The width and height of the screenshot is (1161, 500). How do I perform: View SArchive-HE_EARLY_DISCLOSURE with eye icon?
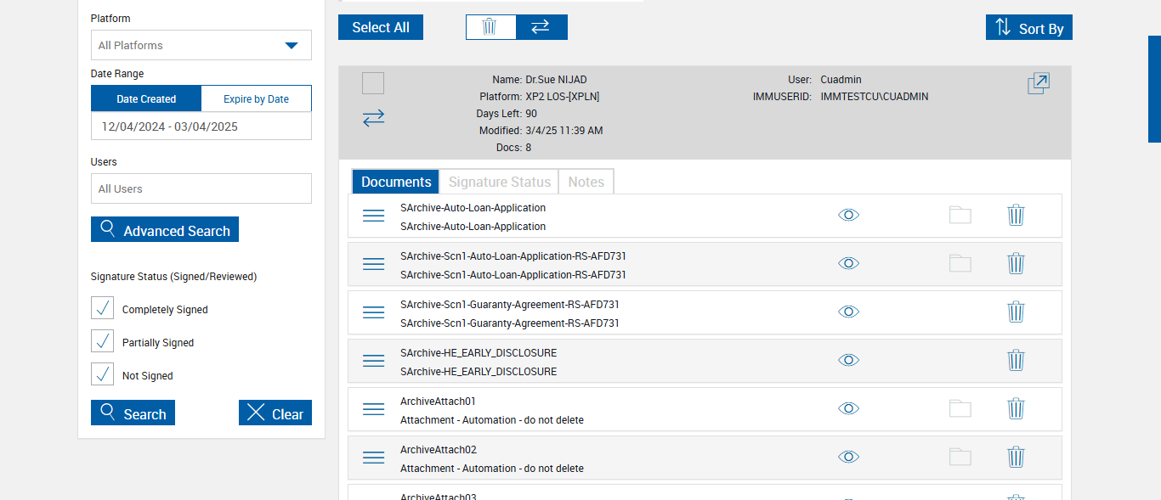848,360
